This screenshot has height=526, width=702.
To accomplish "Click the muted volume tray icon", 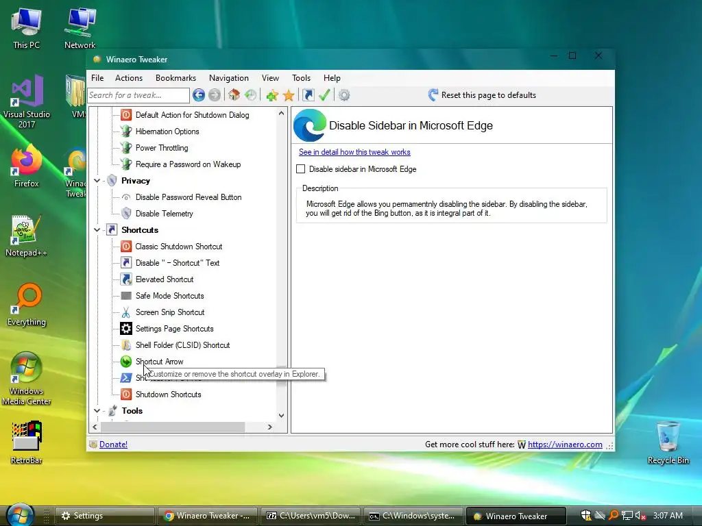I will [x=641, y=516].
